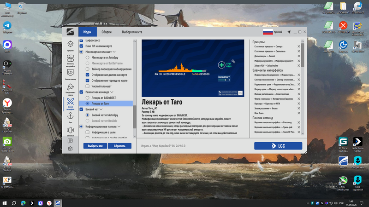
Task: Open Icecream Photo Editor desktop icon
Action: tap(7, 144)
